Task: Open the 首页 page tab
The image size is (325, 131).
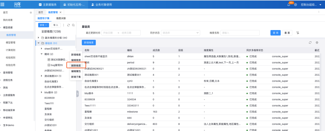Action: point(41,12)
